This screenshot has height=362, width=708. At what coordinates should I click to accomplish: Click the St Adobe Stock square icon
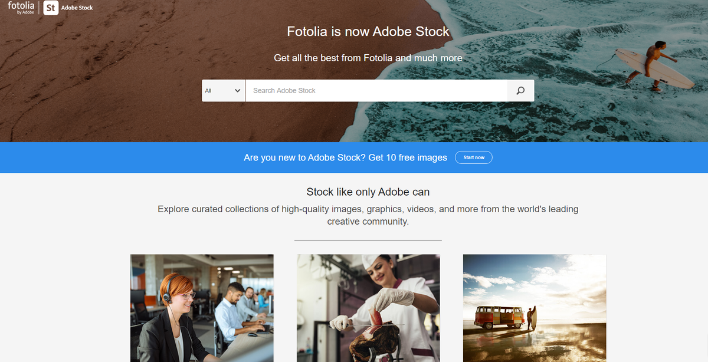pyautogui.click(x=51, y=8)
